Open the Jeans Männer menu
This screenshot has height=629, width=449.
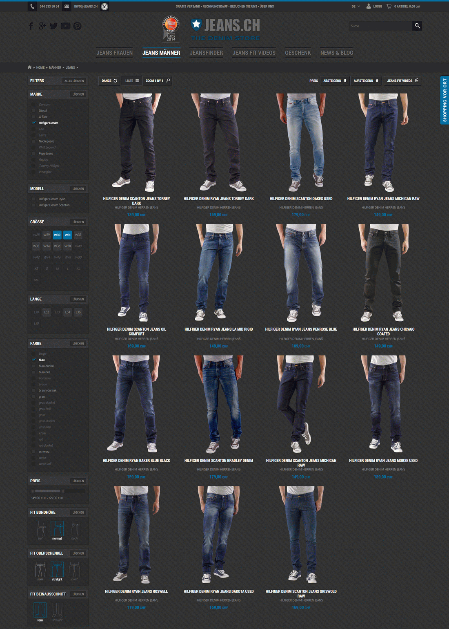(x=161, y=53)
